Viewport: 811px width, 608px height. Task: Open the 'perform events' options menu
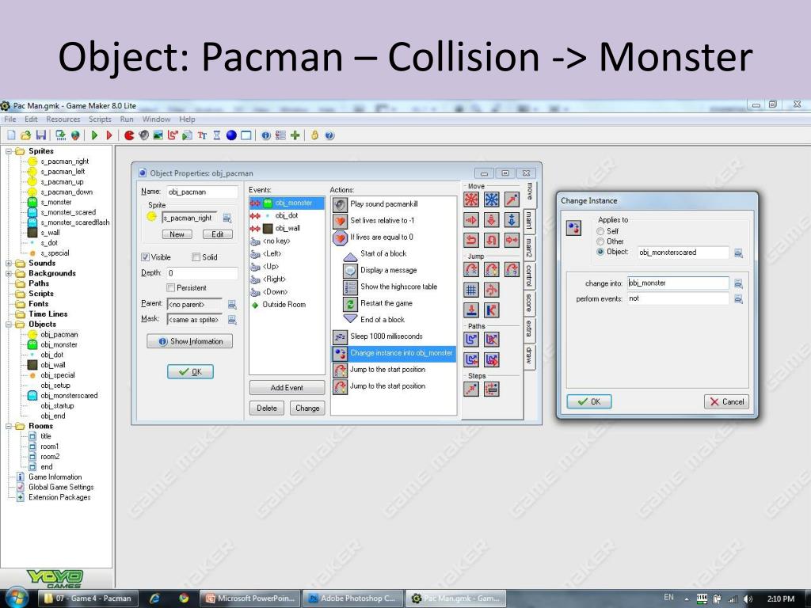[738, 298]
